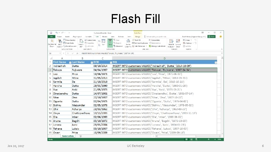Switch to the Formulas ribbon tab
The image size is (271, 152).
88,37
